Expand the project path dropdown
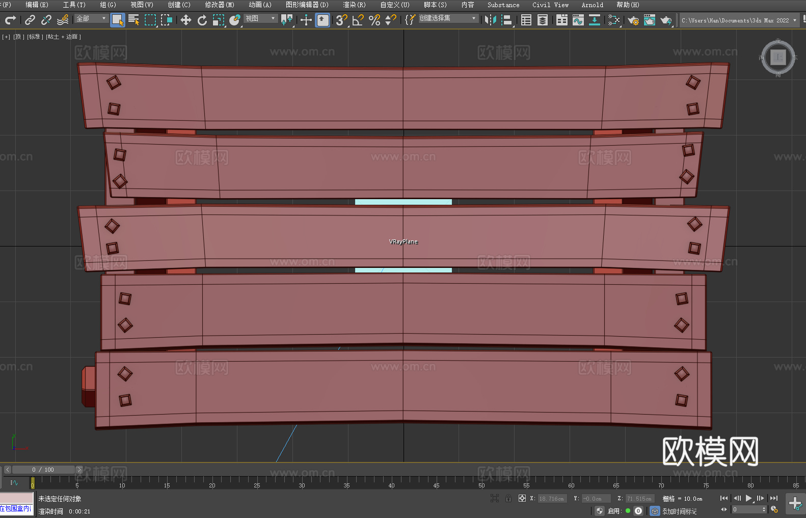Image resolution: width=806 pixels, height=518 pixels. pyautogui.click(x=794, y=20)
